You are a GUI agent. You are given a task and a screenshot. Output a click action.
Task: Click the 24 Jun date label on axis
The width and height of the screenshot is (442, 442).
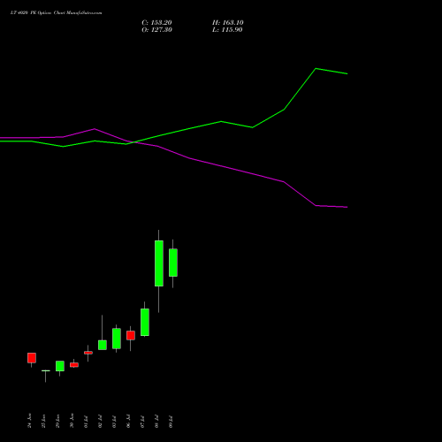29,421
